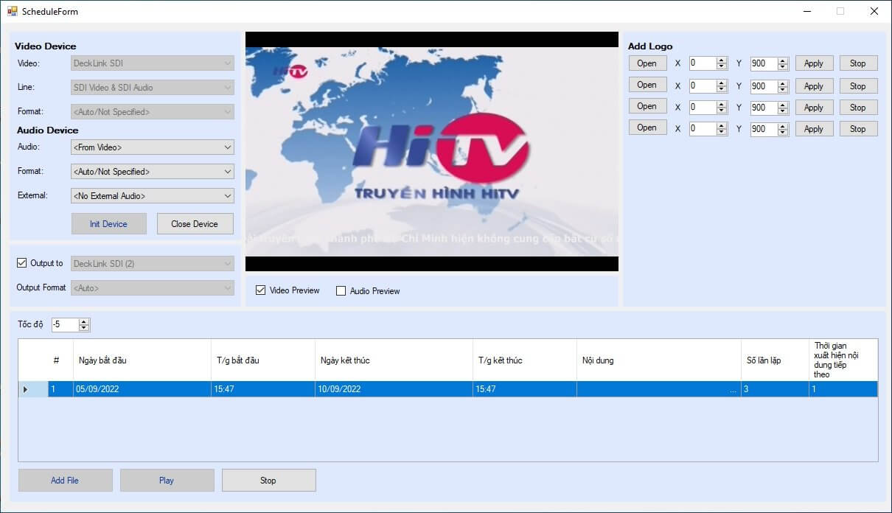Increase the first logo Y spinner value
Screen dimensions: 892x513
pyautogui.click(x=783, y=60)
